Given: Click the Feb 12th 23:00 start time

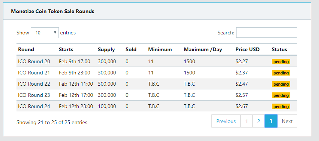Looking at the screenshot, I should pyautogui.click(x=76, y=106).
